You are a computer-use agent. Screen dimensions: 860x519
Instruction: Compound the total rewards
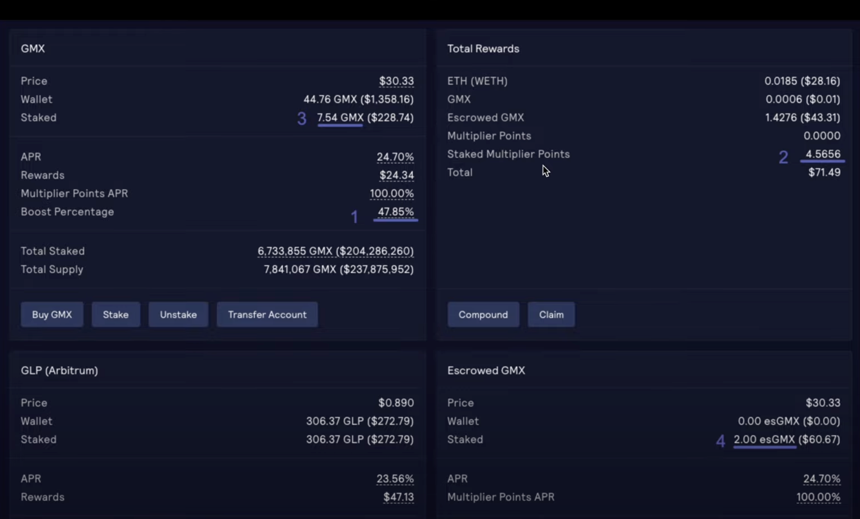pyautogui.click(x=483, y=315)
